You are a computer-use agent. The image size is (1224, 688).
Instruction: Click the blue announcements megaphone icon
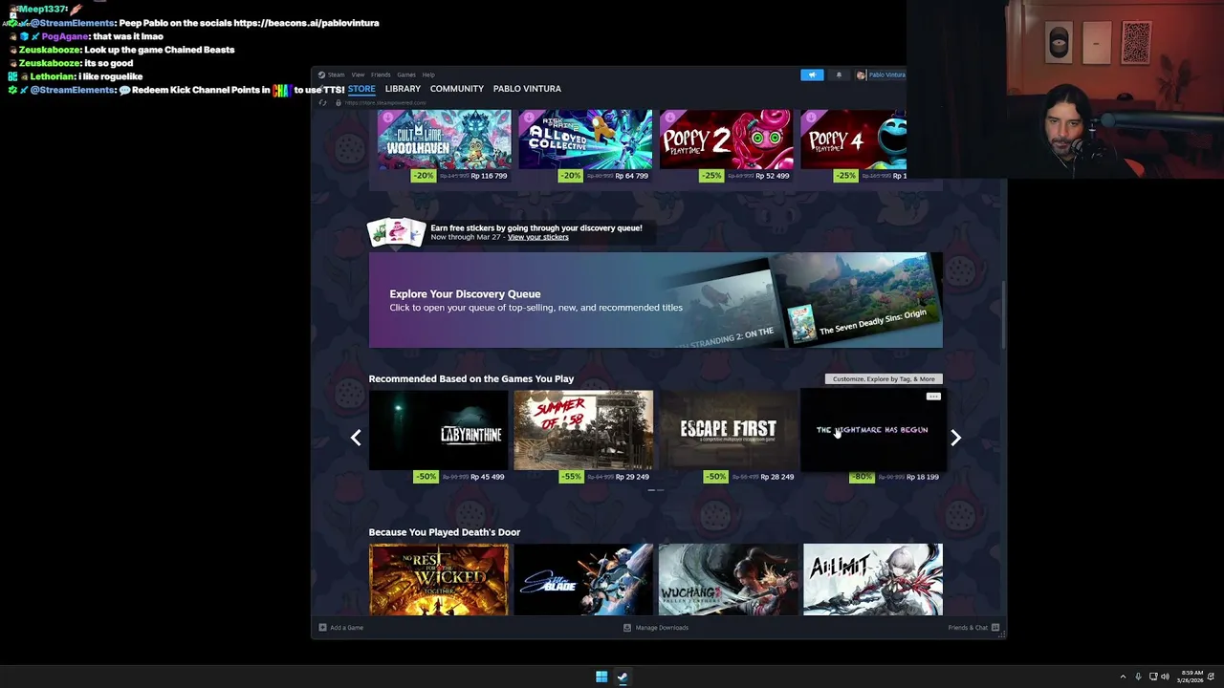pos(812,75)
